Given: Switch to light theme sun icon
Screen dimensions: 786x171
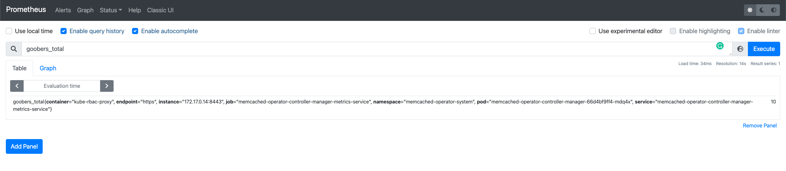Looking at the screenshot, I should coord(750,10).
